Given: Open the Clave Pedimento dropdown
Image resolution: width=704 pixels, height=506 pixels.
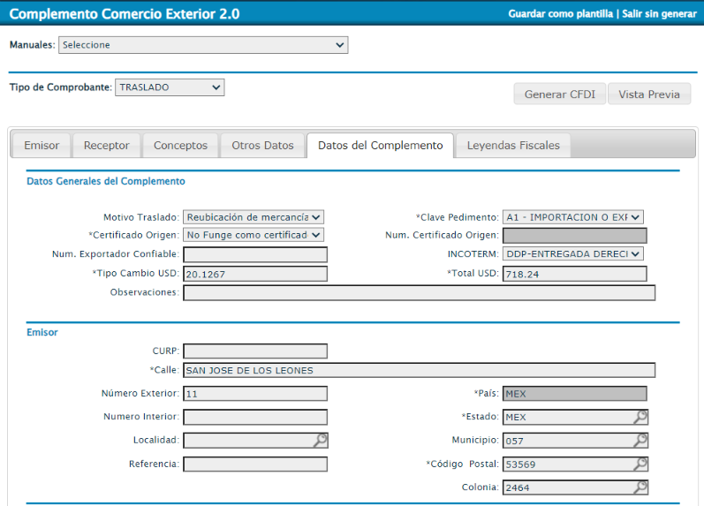Looking at the screenshot, I should pyautogui.click(x=573, y=217).
